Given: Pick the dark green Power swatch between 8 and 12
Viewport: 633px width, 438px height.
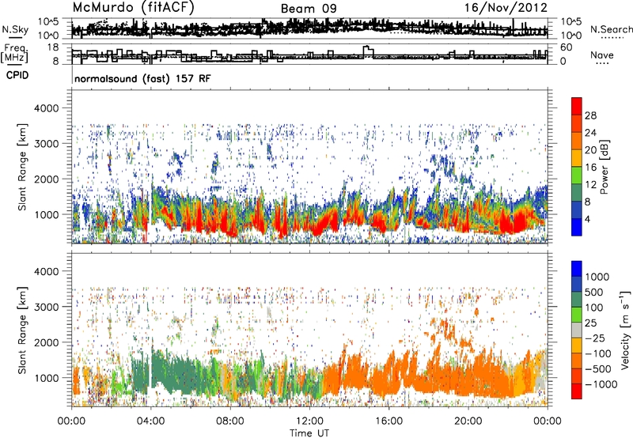Looking at the screenshot, I should (577, 192).
